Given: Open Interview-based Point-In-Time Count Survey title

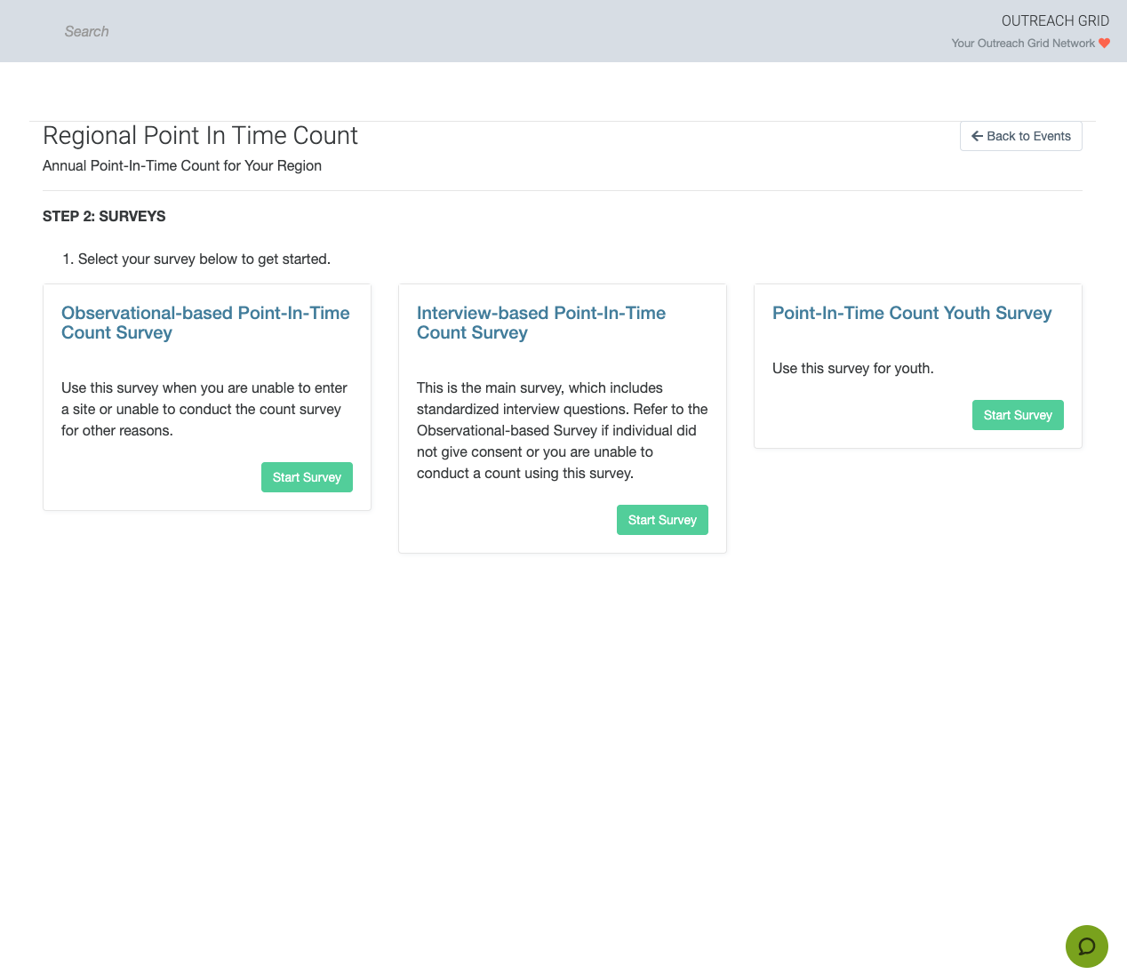Looking at the screenshot, I should (x=540, y=323).
